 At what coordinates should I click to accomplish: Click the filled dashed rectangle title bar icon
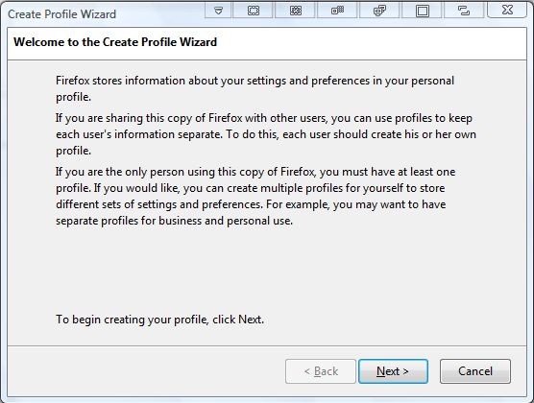point(295,11)
